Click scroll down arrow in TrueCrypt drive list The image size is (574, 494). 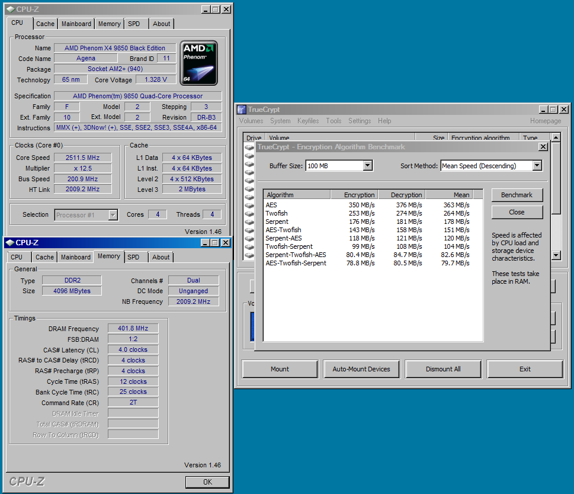[x=556, y=255]
